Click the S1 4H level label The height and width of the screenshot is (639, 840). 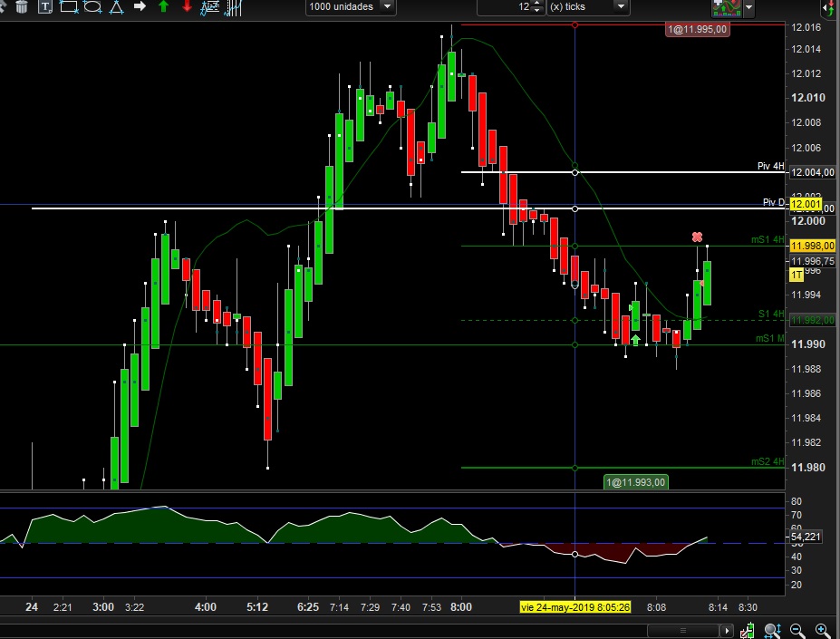pyautogui.click(x=771, y=314)
